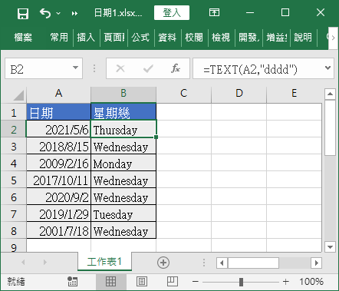The image size is (339, 291).
Task: Click the Insert Function fx icon
Action: click(176, 68)
